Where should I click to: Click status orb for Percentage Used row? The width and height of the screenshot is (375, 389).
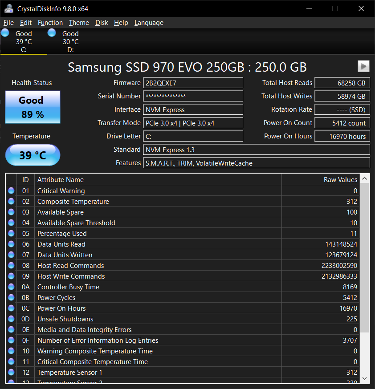coord(11,233)
